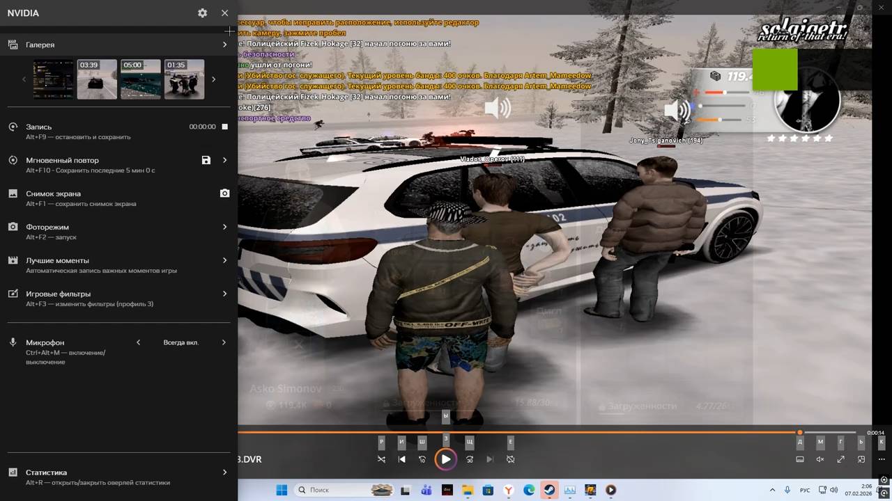Select the Запись recording row label
This screenshot has height=501, width=892.
[39, 127]
